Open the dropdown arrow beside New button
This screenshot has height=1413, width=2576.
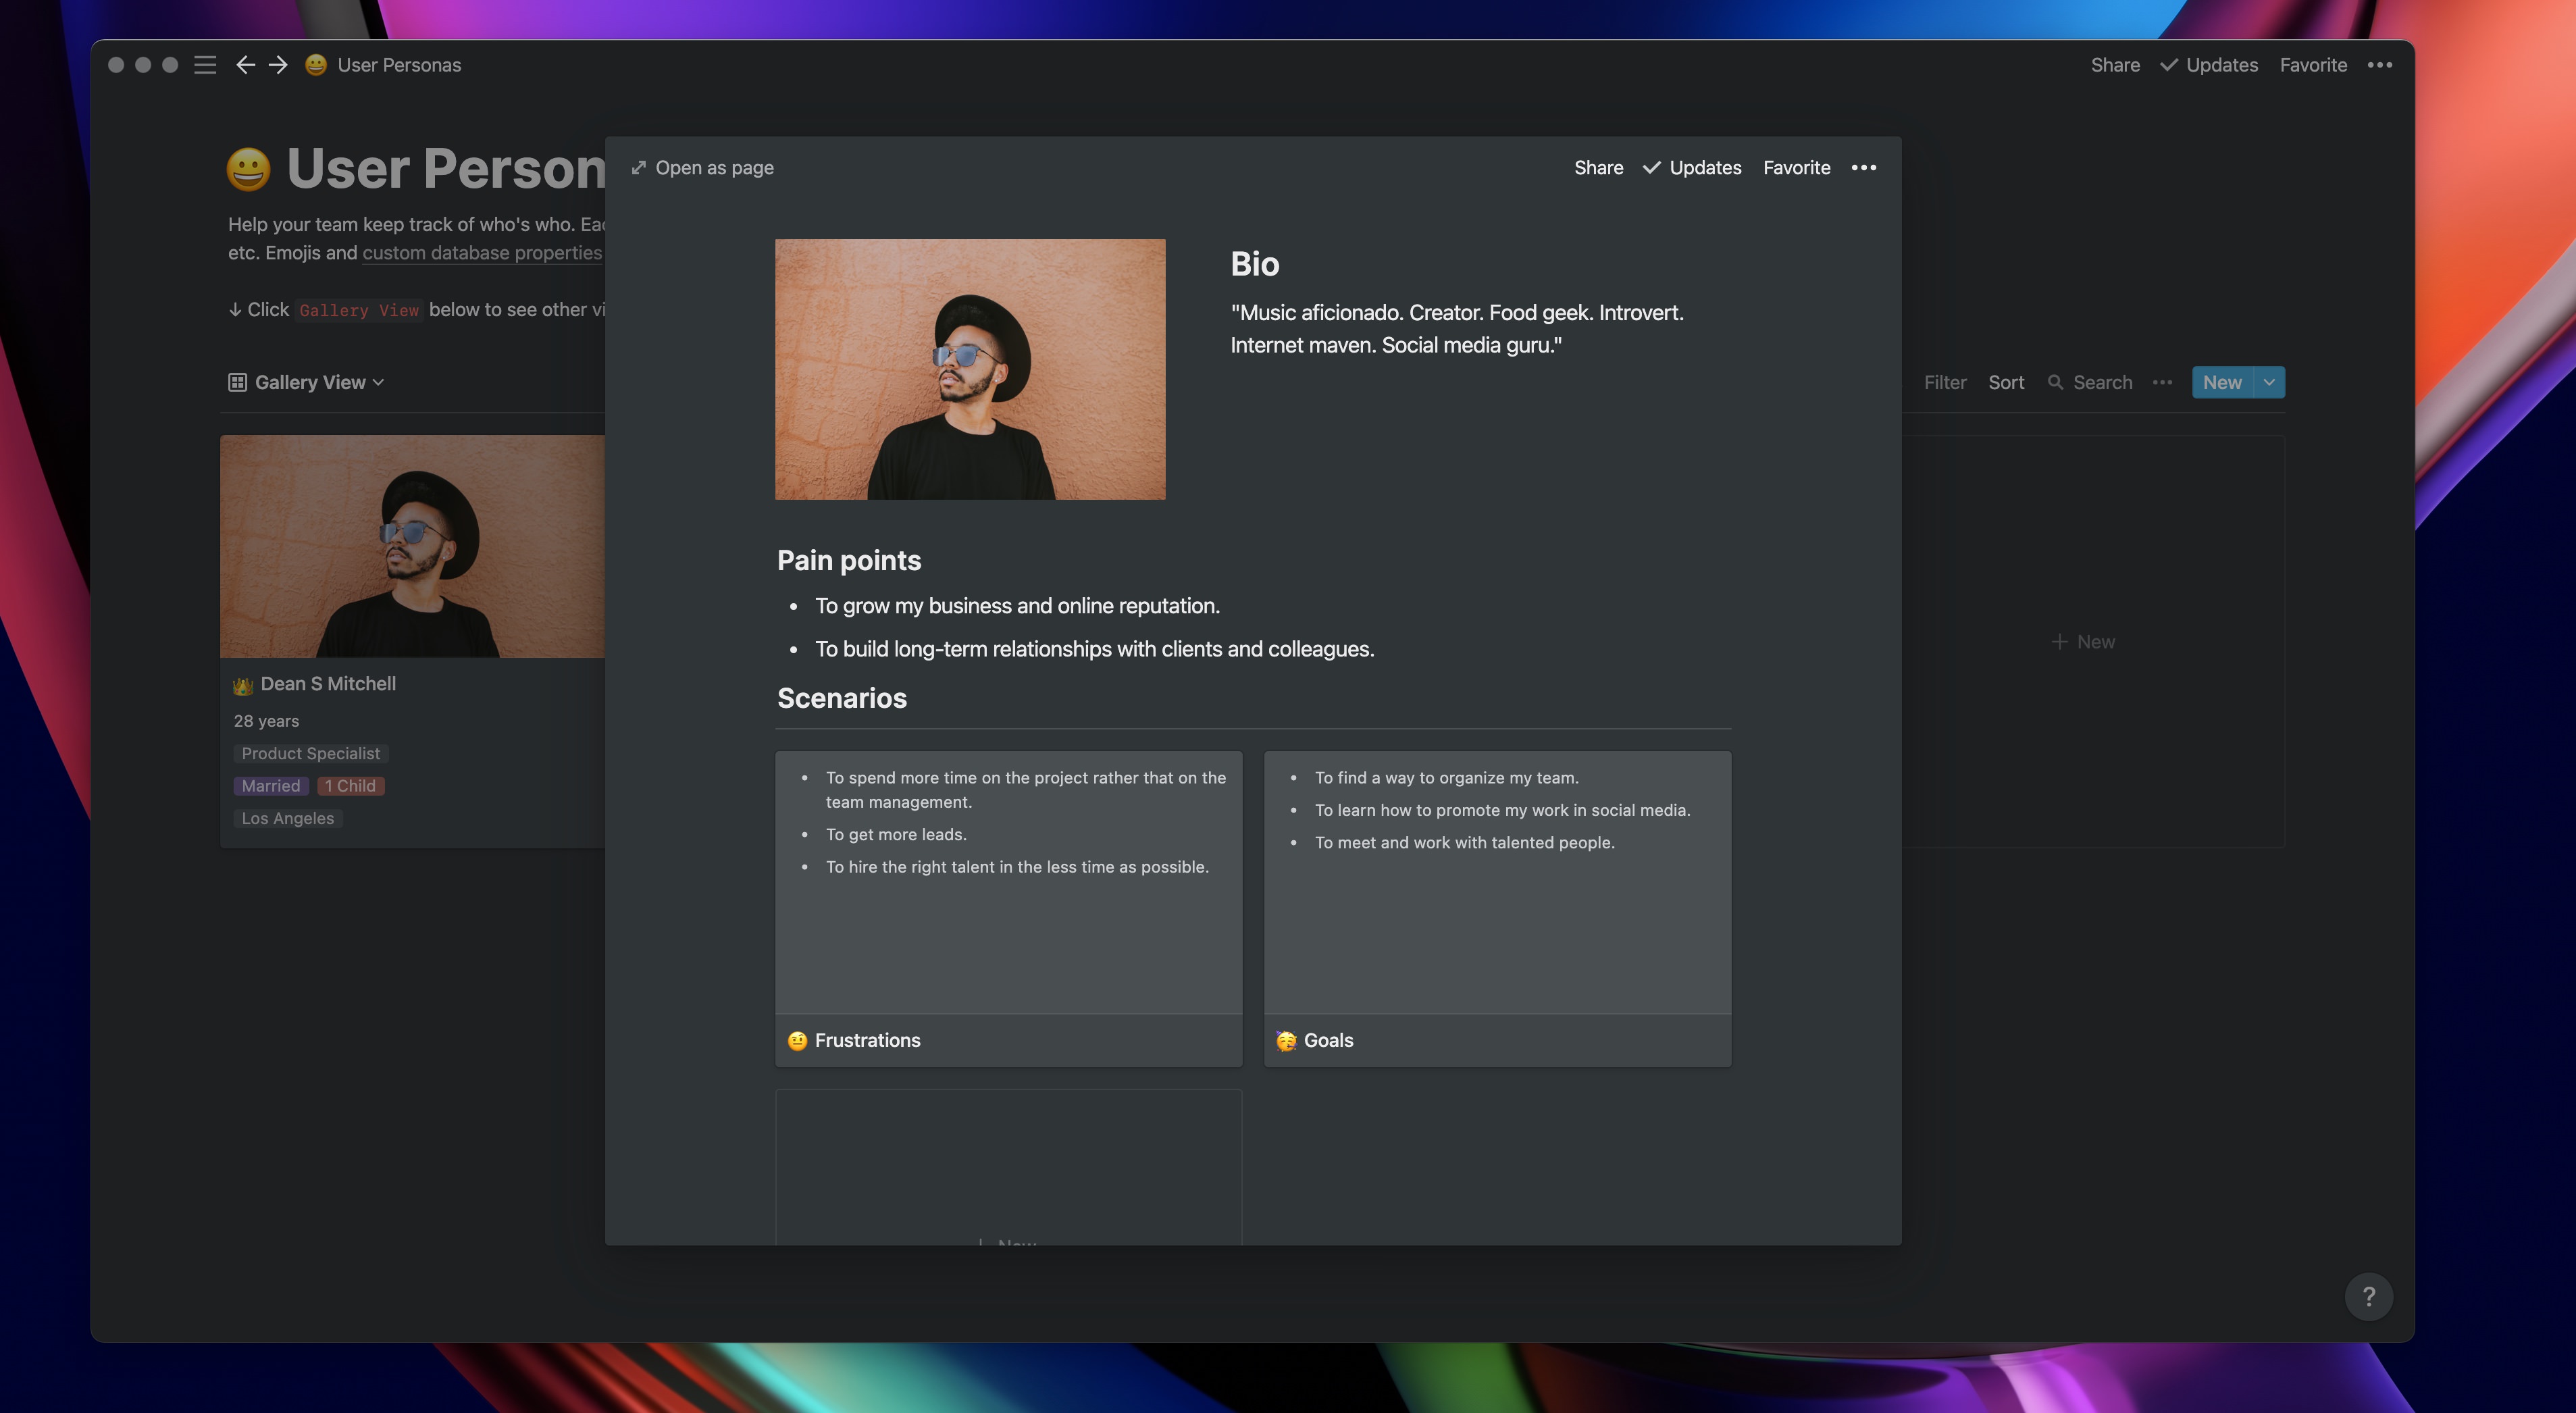click(2269, 382)
